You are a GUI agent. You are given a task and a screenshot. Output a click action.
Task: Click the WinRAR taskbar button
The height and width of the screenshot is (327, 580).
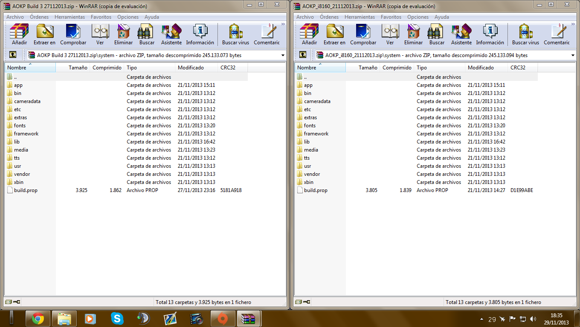tap(249, 318)
